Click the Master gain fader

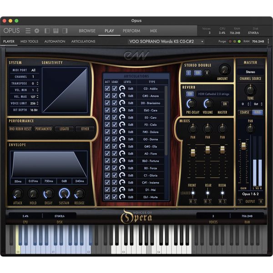coord(243,146)
